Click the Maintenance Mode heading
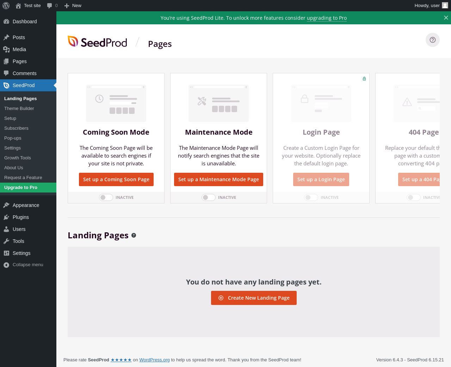The width and height of the screenshot is (451, 367). [x=219, y=132]
